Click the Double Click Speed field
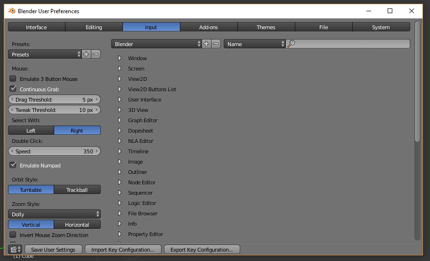The height and width of the screenshot is (261, 430). pos(54,151)
